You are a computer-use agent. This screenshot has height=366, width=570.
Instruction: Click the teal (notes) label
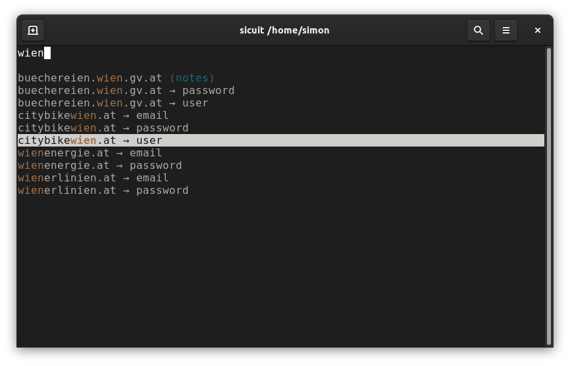tap(192, 78)
